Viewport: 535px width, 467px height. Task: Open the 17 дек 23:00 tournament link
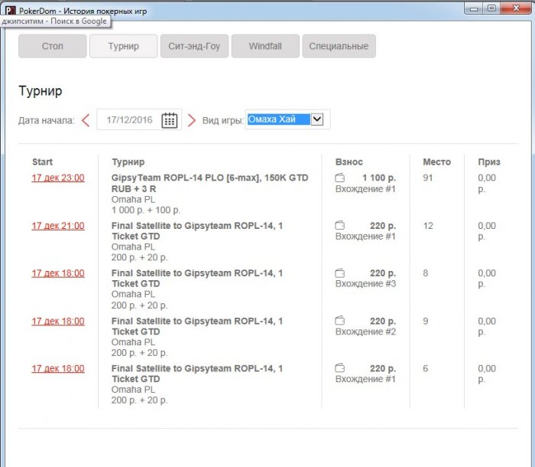click(x=58, y=178)
